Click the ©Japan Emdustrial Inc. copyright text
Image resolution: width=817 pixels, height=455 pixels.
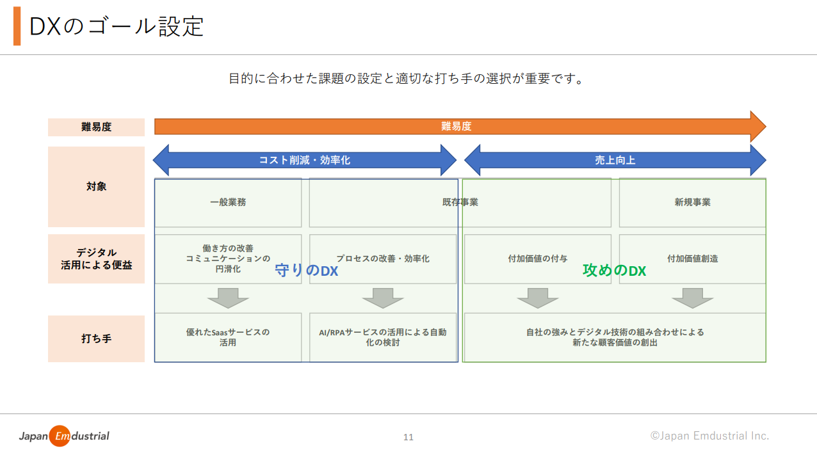point(709,436)
